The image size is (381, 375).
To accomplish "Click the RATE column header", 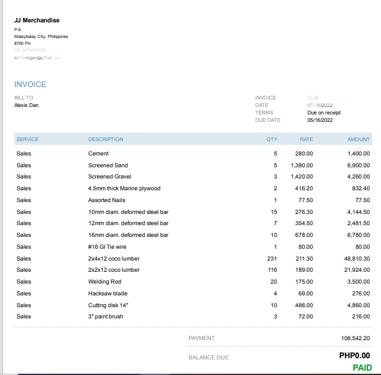I will 306,139.
